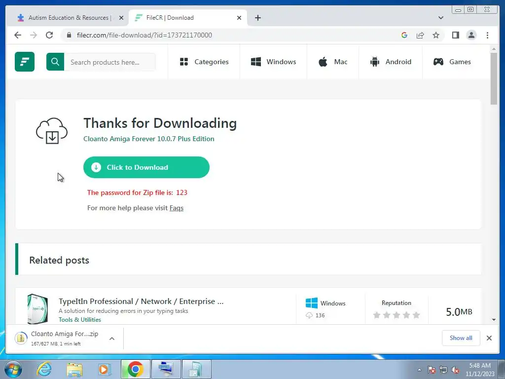
Task: Open the taskbar clock and date
Action: pos(480,370)
